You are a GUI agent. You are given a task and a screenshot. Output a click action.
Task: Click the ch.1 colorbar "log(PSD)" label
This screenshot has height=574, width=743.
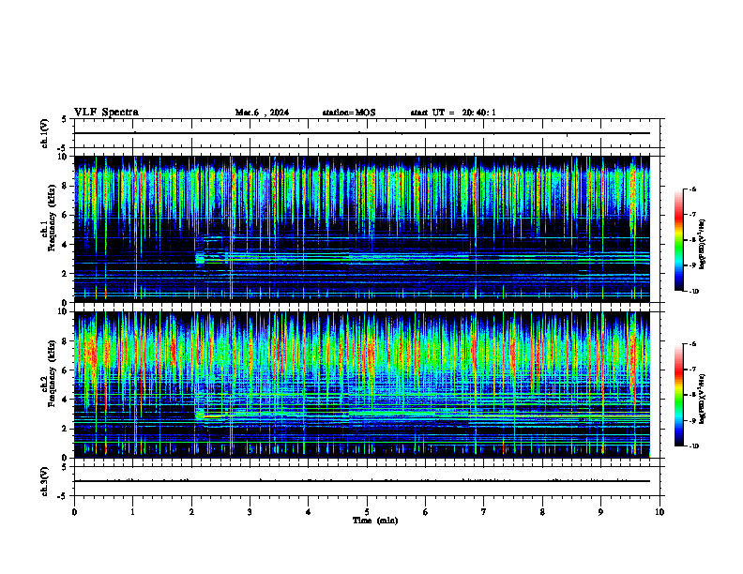[703, 245]
